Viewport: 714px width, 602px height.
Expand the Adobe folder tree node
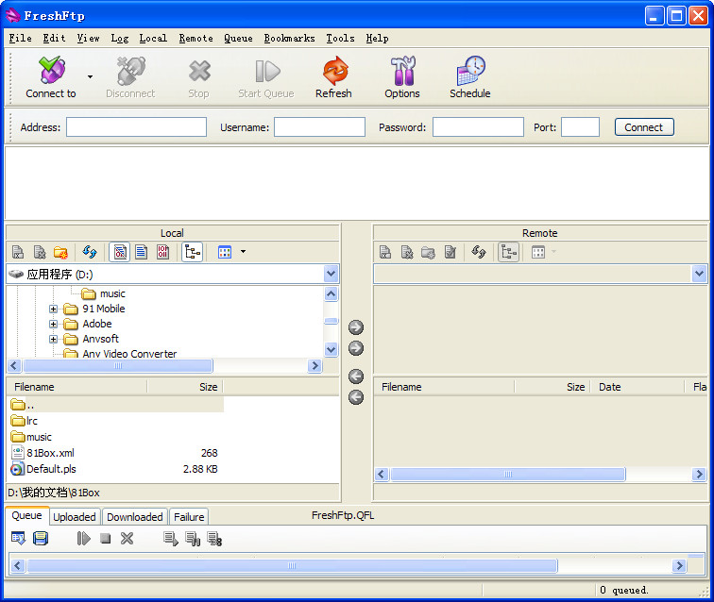54,324
